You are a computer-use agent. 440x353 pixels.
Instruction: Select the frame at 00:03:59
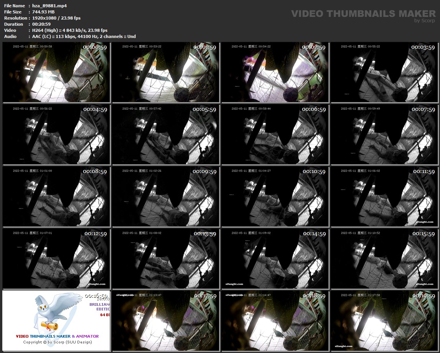384,73
